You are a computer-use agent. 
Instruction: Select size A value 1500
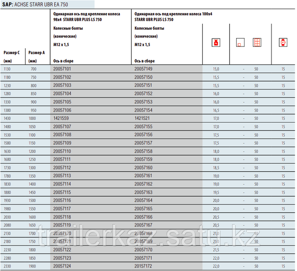32,200
